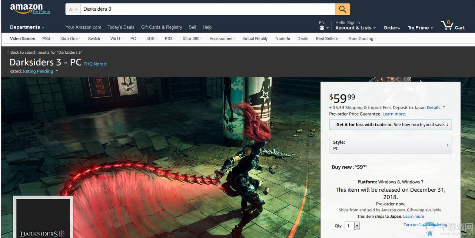
Task: Go to Today's Deals
Action: (121, 27)
